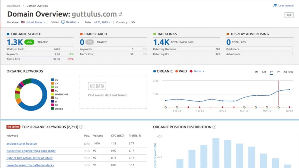The width and height of the screenshot is (299, 168).
Task: Open keyword 'right of first refusal letter of intent'
Action: (x=29, y=158)
